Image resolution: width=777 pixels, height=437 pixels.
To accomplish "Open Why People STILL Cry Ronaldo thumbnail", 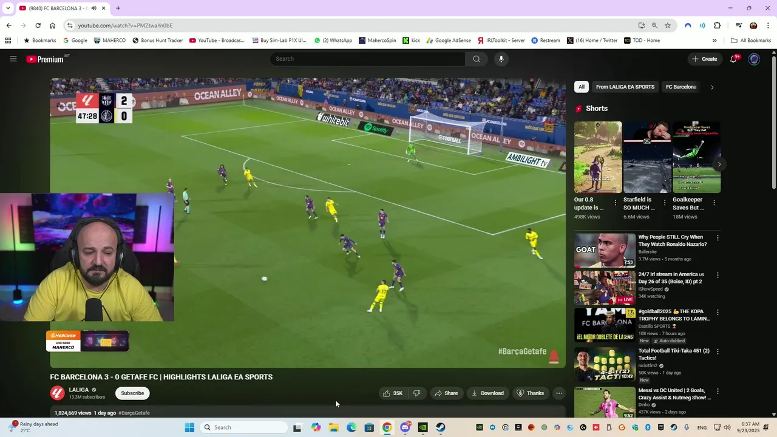I will [x=605, y=251].
